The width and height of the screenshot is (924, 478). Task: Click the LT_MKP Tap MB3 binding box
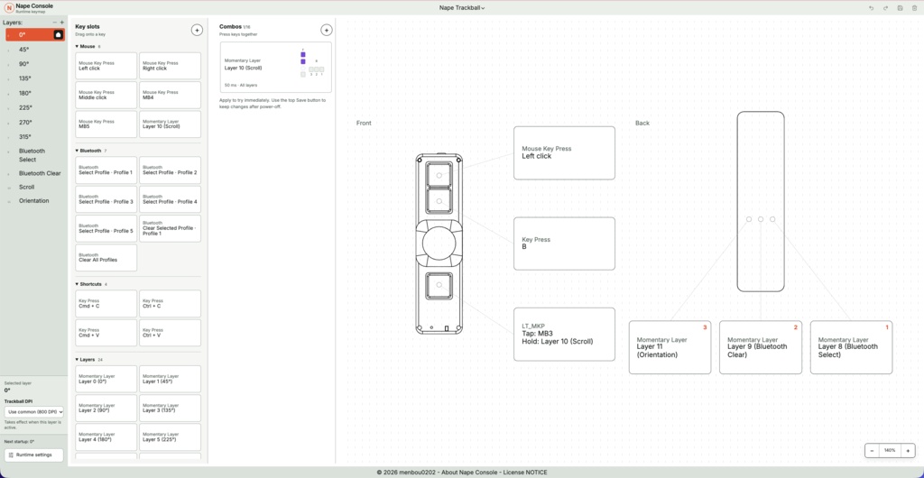[x=564, y=335]
